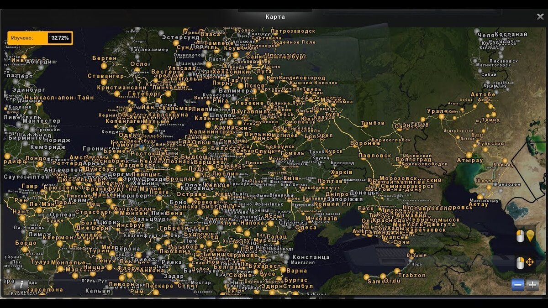This screenshot has height=308, width=548.
Task: Select the city label 'Магнитогорск'
Action: [x=493, y=65]
